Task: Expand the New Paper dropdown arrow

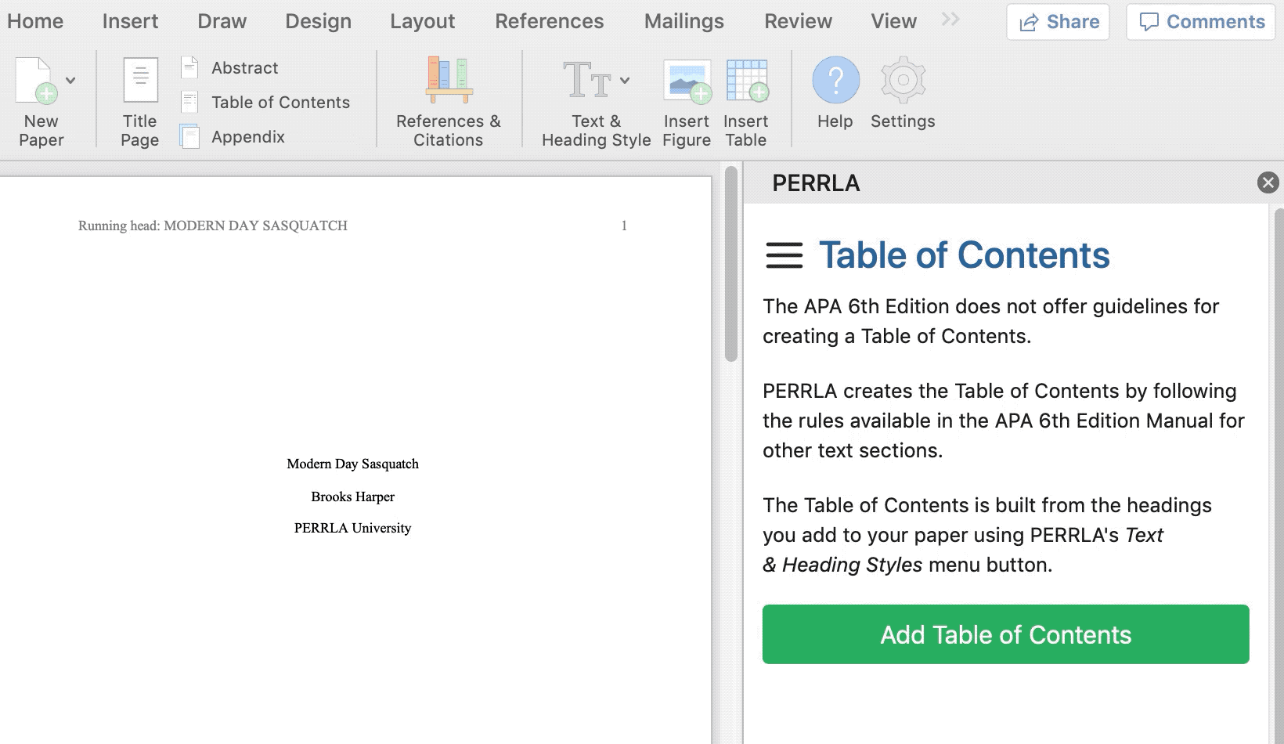Action: 70,80
